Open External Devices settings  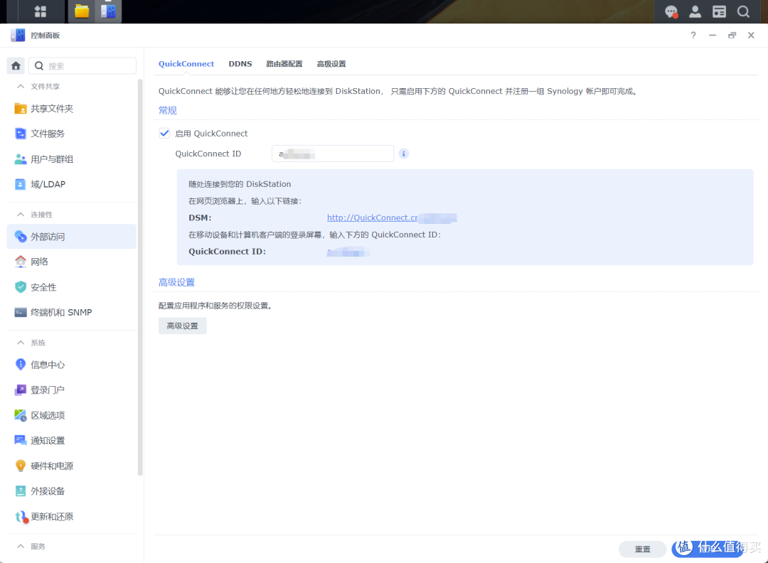click(x=72, y=491)
